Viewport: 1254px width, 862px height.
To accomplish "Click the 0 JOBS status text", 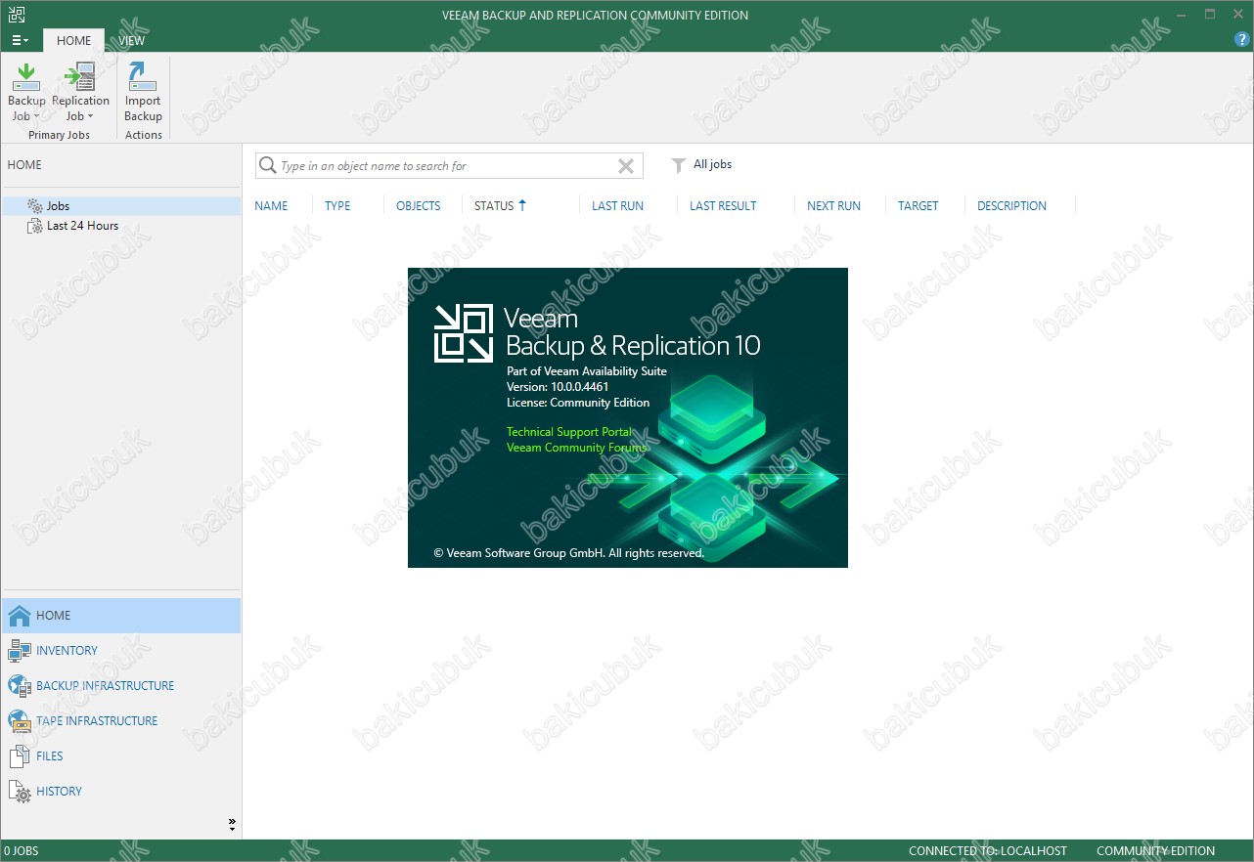I will 22,851.
